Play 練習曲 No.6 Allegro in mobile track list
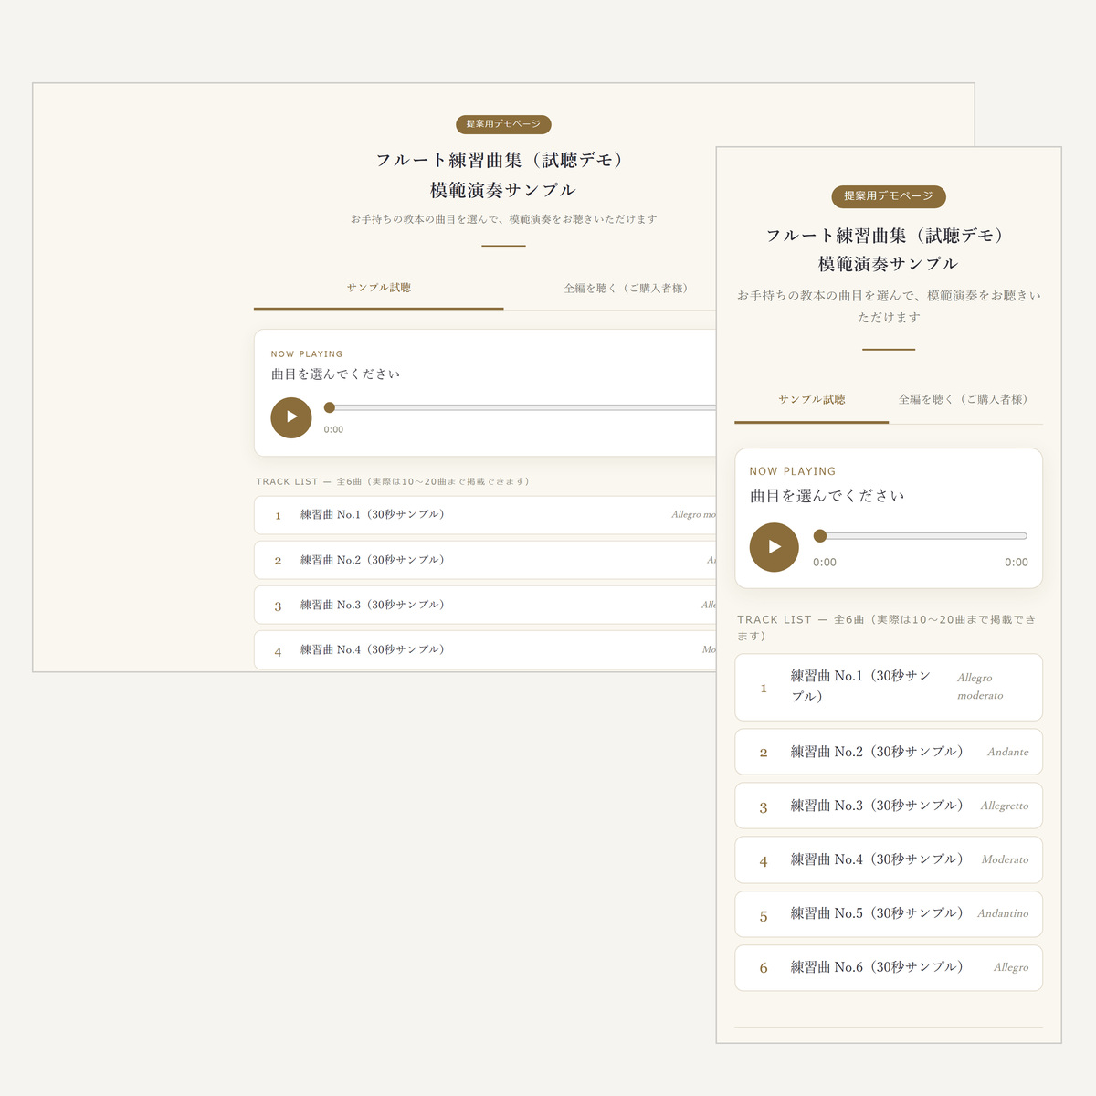Image resolution: width=1096 pixels, height=1096 pixels. [x=889, y=967]
